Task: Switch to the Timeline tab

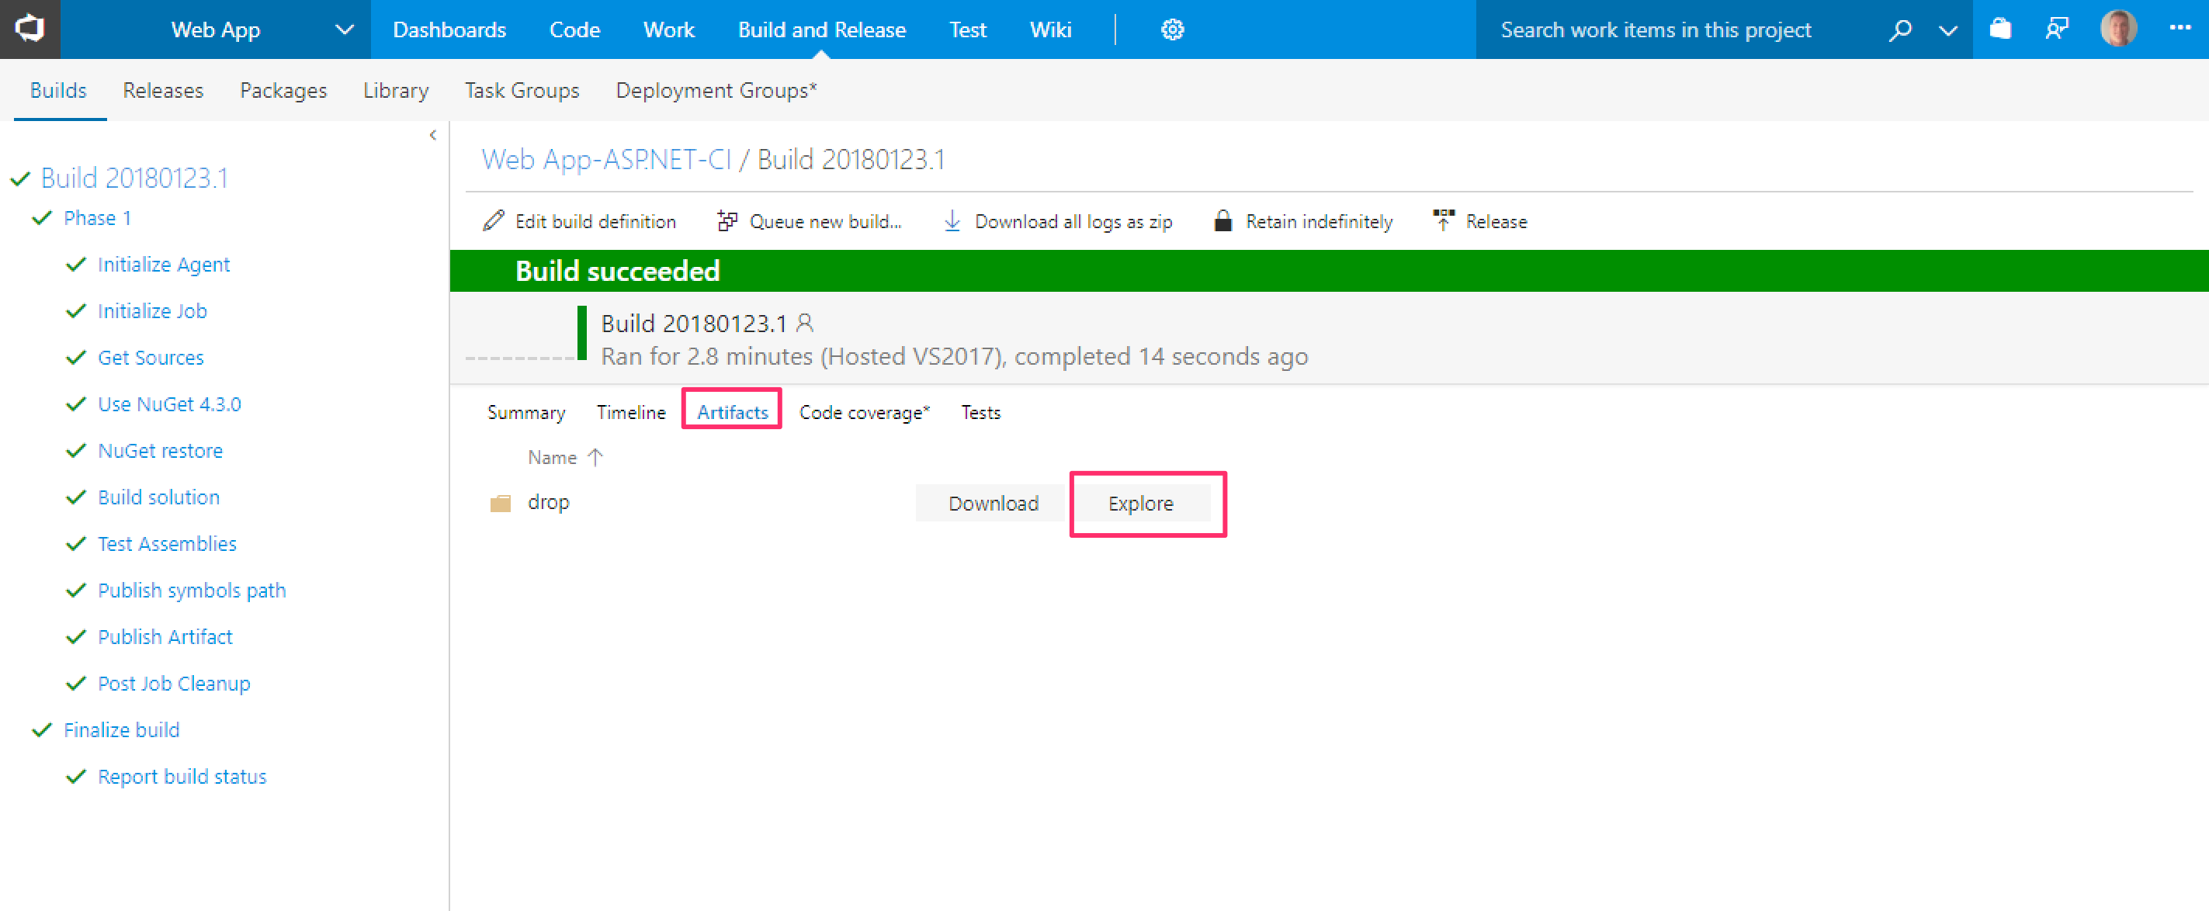Action: [630, 412]
